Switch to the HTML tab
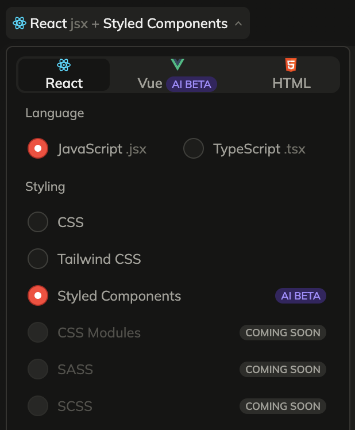 (x=291, y=83)
